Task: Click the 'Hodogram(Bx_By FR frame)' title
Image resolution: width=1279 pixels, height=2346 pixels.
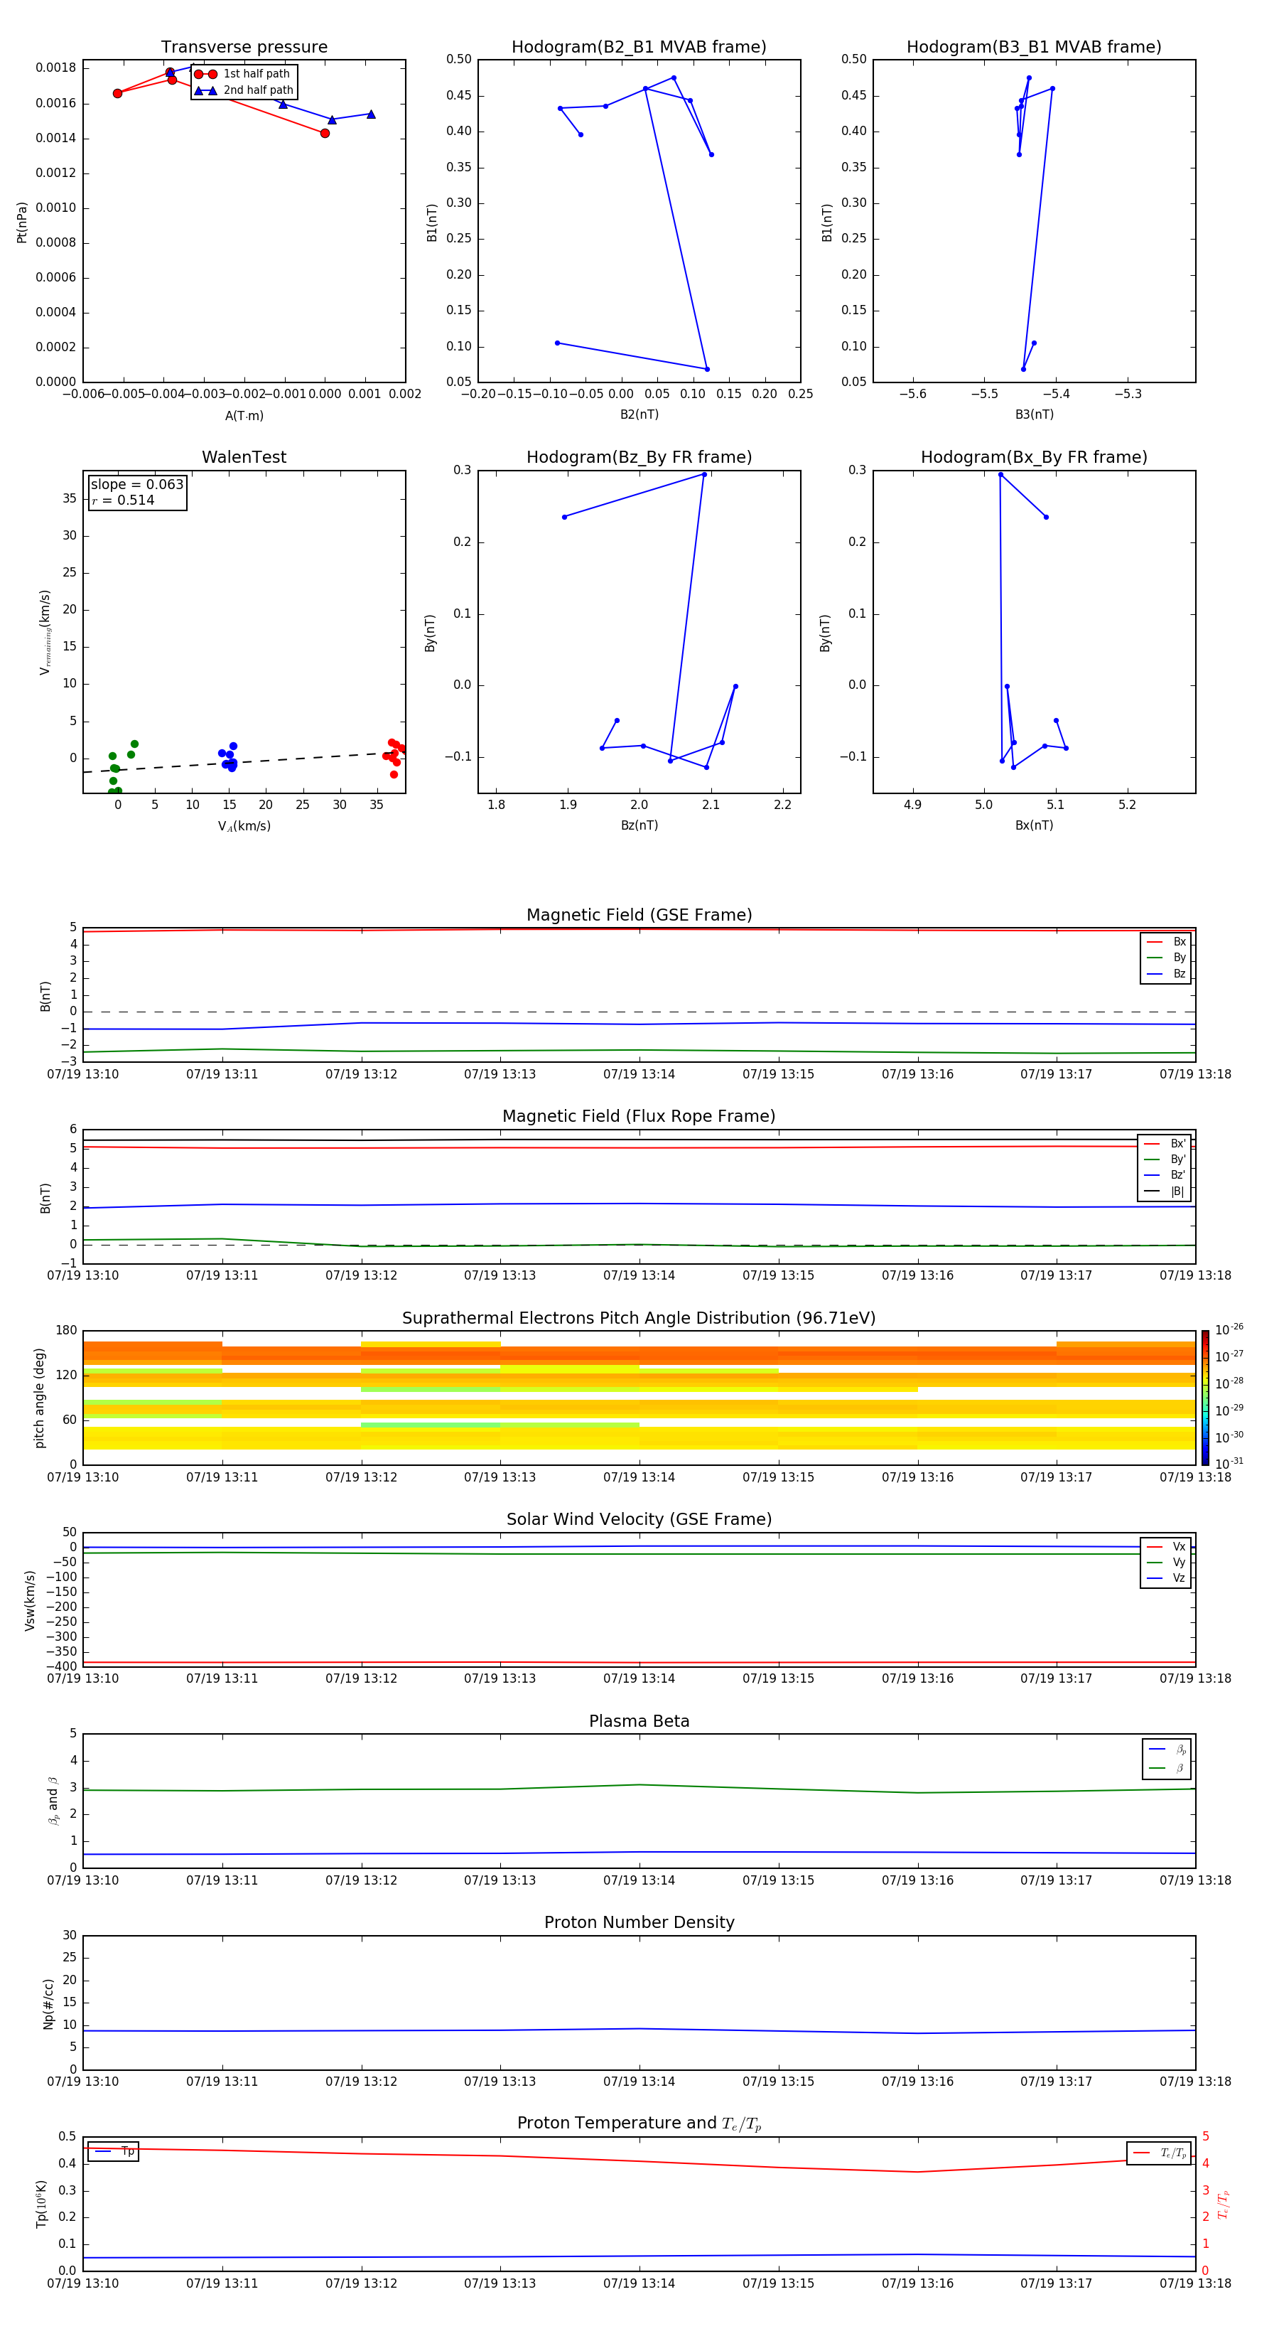Action: coord(1034,457)
